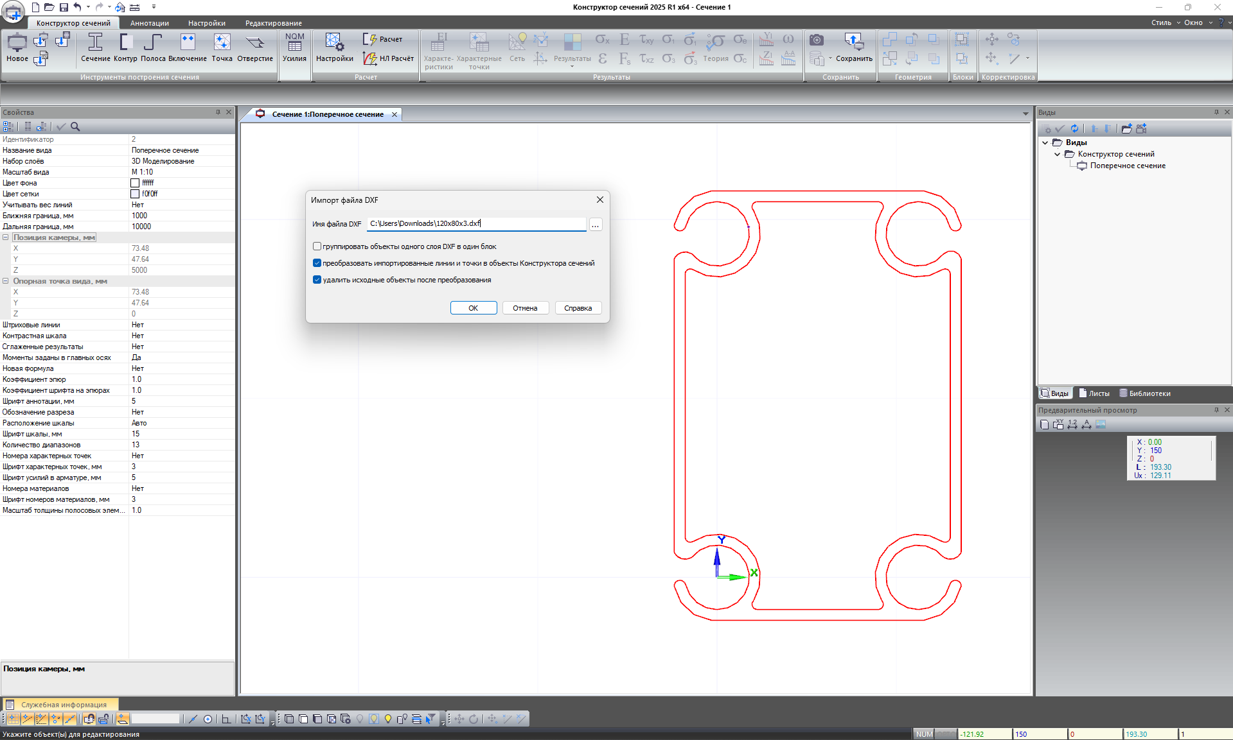
Task: Enable grouping DXF layer objects into block
Action: 317,246
